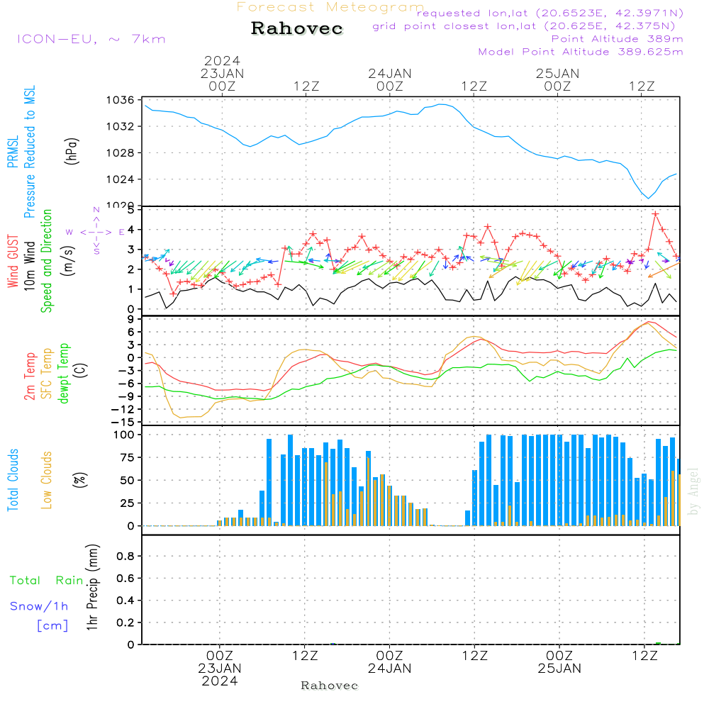Click the 'Point Altitude 389m' text
The width and height of the screenshot is (709, 709).
point(618,39)
